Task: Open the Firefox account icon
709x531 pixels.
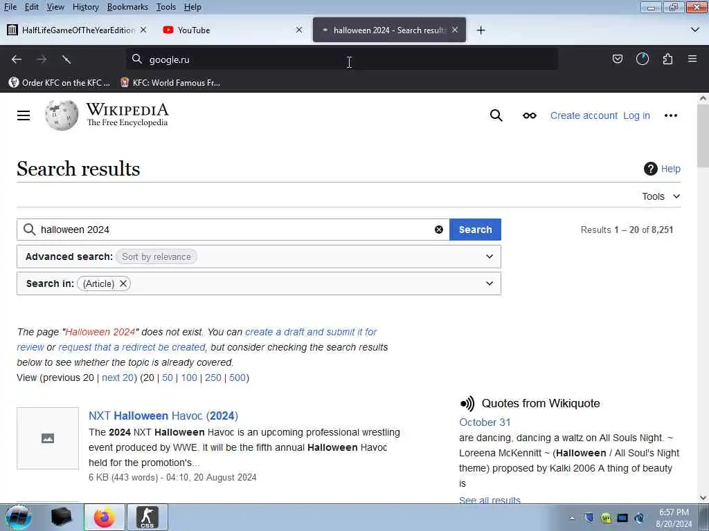Action: [x=642, y=59]
